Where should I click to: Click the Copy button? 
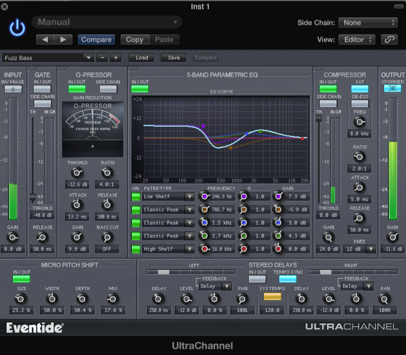[x=135, y=40]
